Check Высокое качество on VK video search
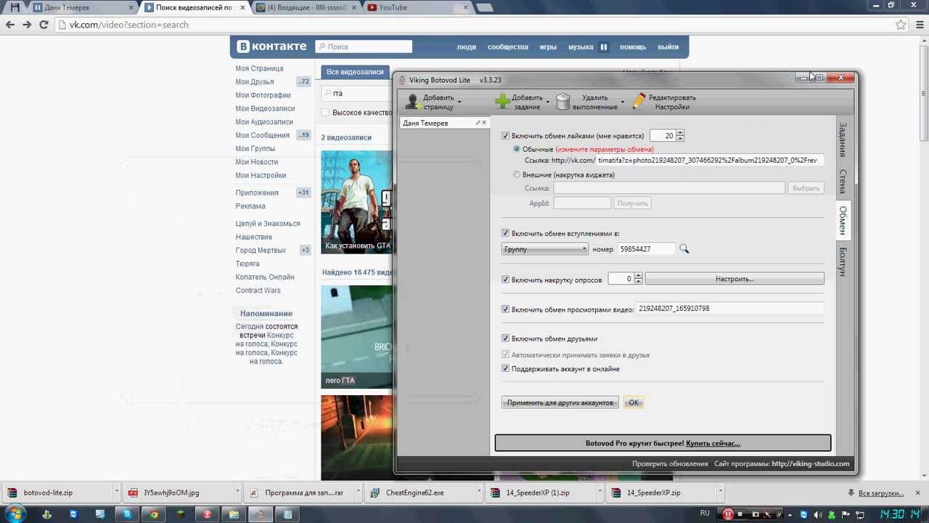 click(326, 113)
